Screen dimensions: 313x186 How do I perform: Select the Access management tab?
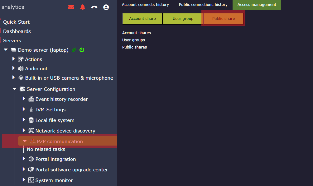257,5
